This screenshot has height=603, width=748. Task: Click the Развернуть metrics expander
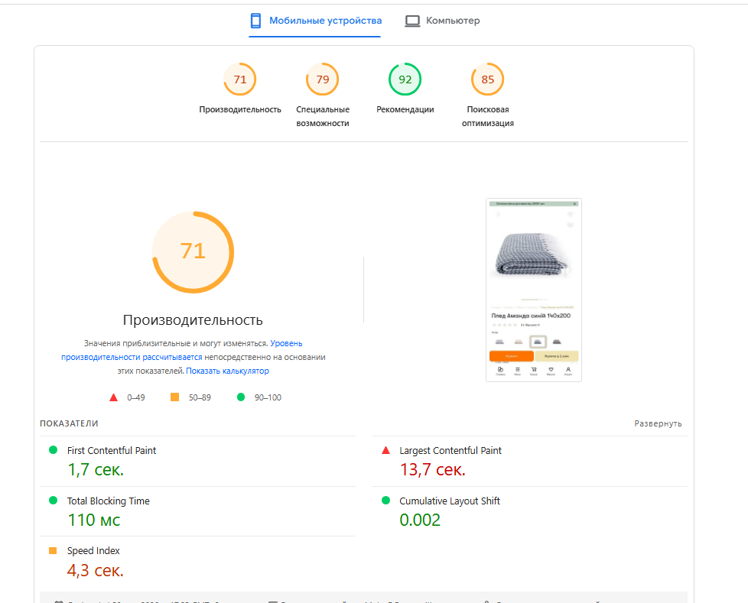pos(658,423)
